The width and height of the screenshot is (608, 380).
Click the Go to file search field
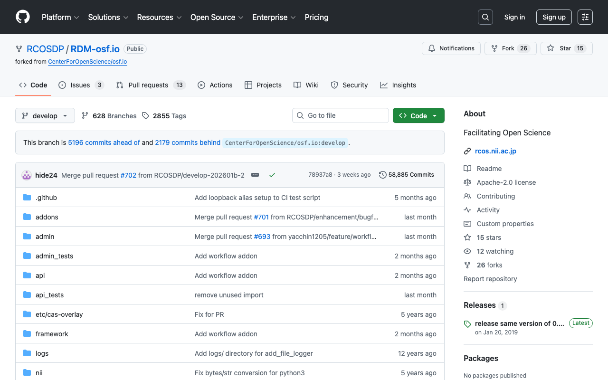[x=340, y=115]
